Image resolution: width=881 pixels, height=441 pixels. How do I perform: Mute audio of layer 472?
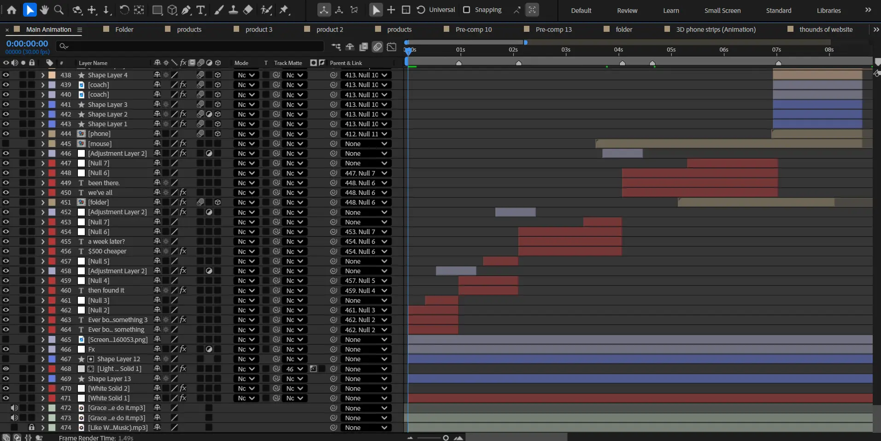[15, 408]
